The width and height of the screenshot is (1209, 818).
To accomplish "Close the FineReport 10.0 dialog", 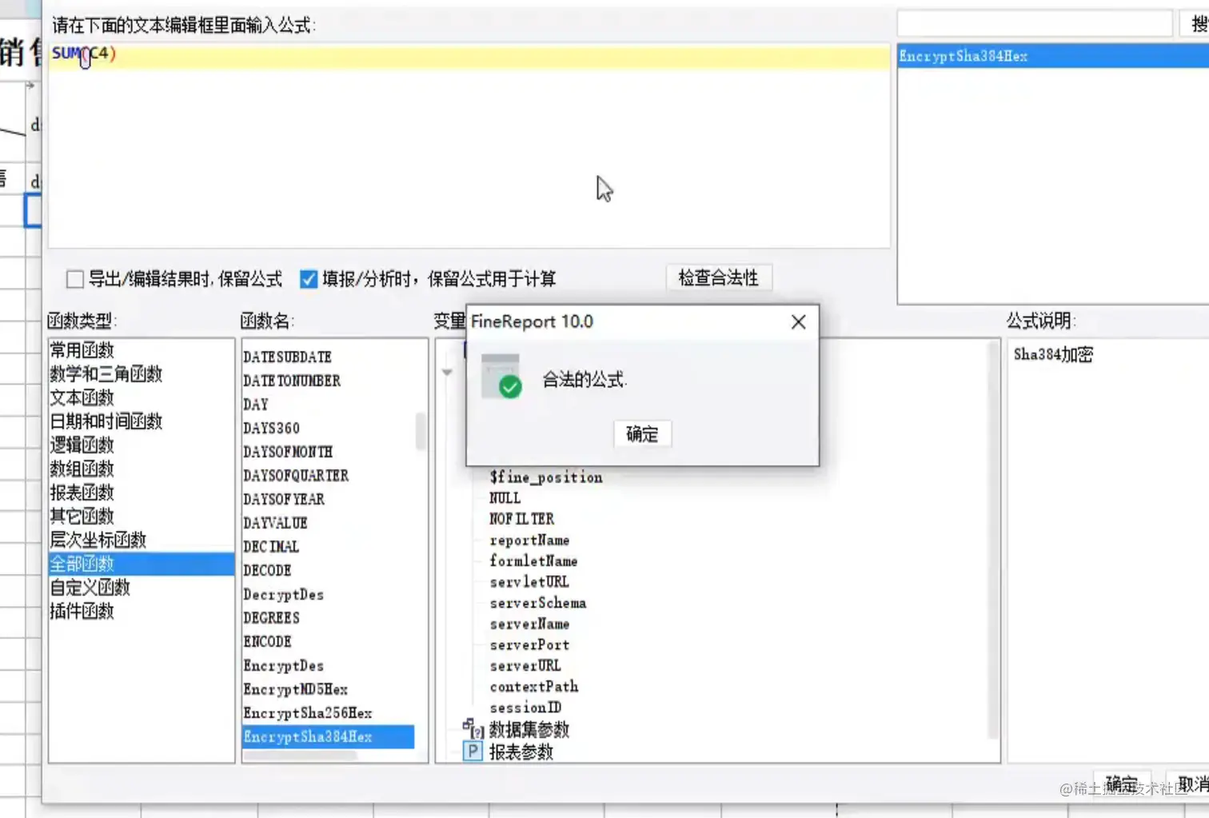I will (798, 321).
